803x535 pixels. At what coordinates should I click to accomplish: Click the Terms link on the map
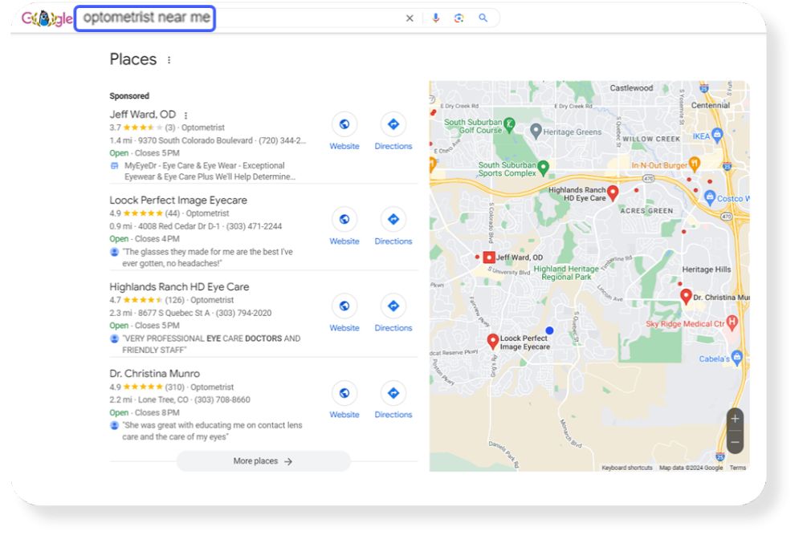(x=737, y=468)
